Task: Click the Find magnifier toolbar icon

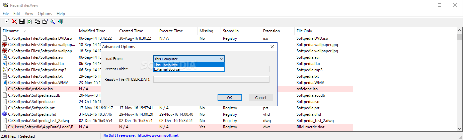Action: [53, 22]
